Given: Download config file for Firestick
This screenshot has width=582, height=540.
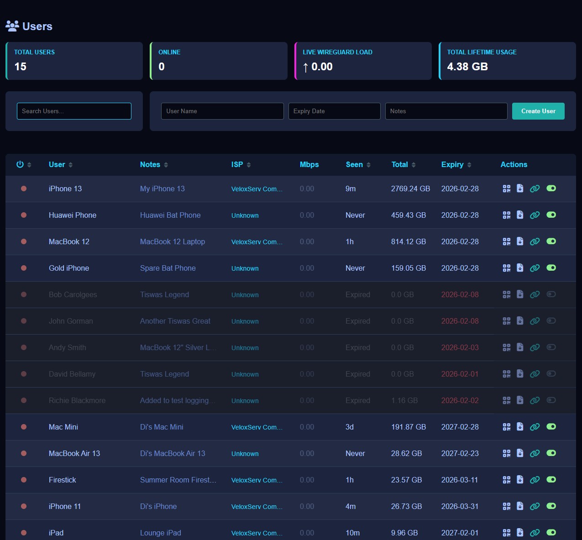Looking at the screenshot, I should click(x=520, y=480).
